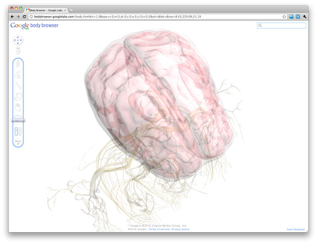The width and height of the screenshot is (317, 244).
Task: Bookmark page with the star icon
Action: (x=284, y=16)
